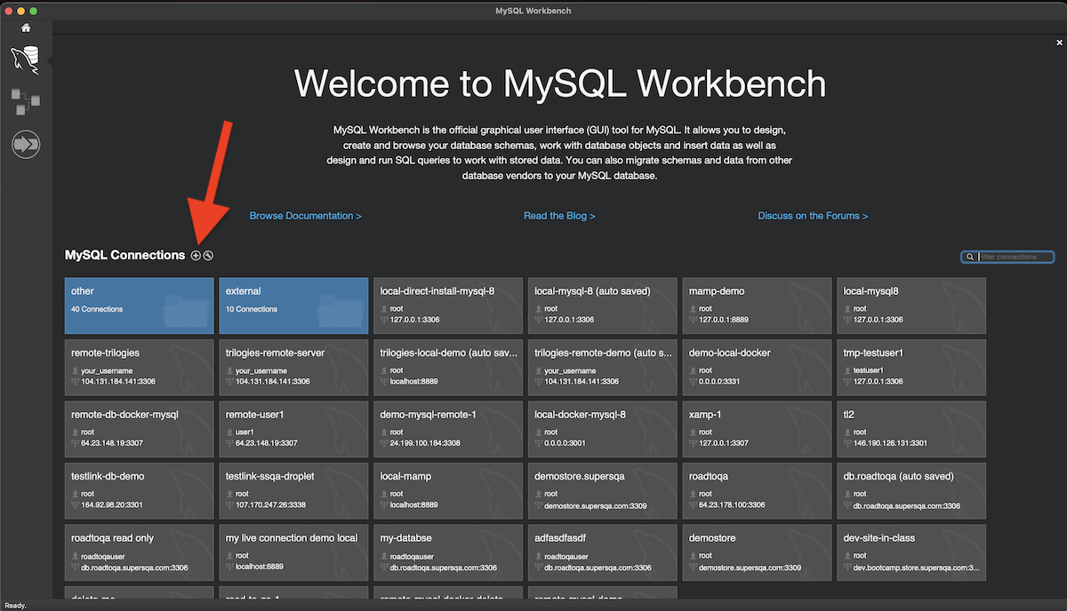Viewport: 1067px width, 611px height.
Task: Focus the filter connections search field
Action: [1014, 257]
